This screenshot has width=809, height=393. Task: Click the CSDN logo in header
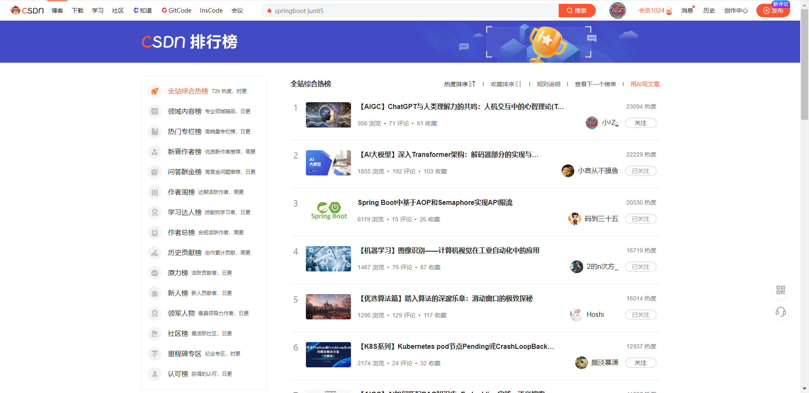pyautogui.click(x=27, y=11)
